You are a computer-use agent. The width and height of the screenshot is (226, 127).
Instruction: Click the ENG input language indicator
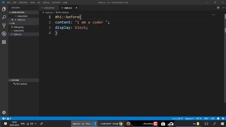tap(23, 124)
